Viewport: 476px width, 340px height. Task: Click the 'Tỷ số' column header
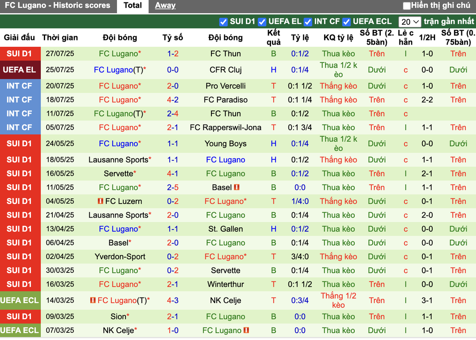[x=173, y=37]
